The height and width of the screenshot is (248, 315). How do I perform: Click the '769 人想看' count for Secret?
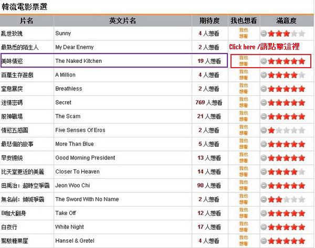coord(209,103)
